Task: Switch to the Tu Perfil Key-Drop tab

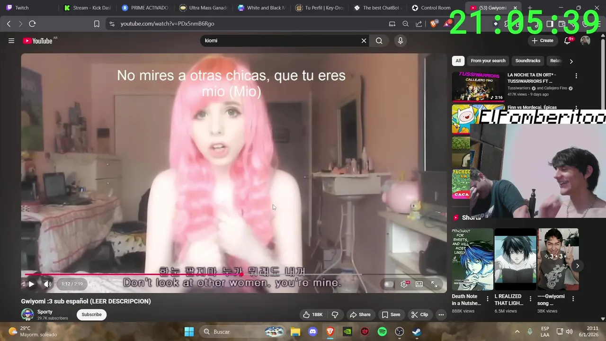Action: point(319,8)
